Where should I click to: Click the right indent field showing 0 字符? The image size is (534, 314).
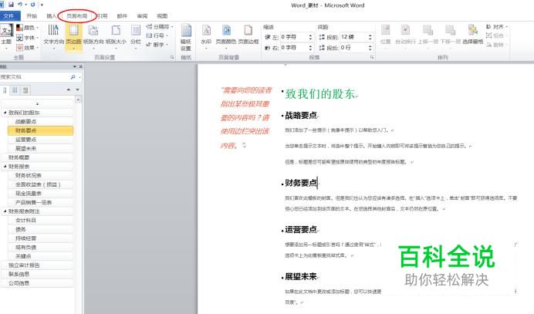click(x=294, y=48)
